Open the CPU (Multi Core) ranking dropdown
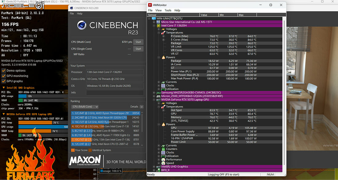Viewport: 338px width, 180px height. 85,107
